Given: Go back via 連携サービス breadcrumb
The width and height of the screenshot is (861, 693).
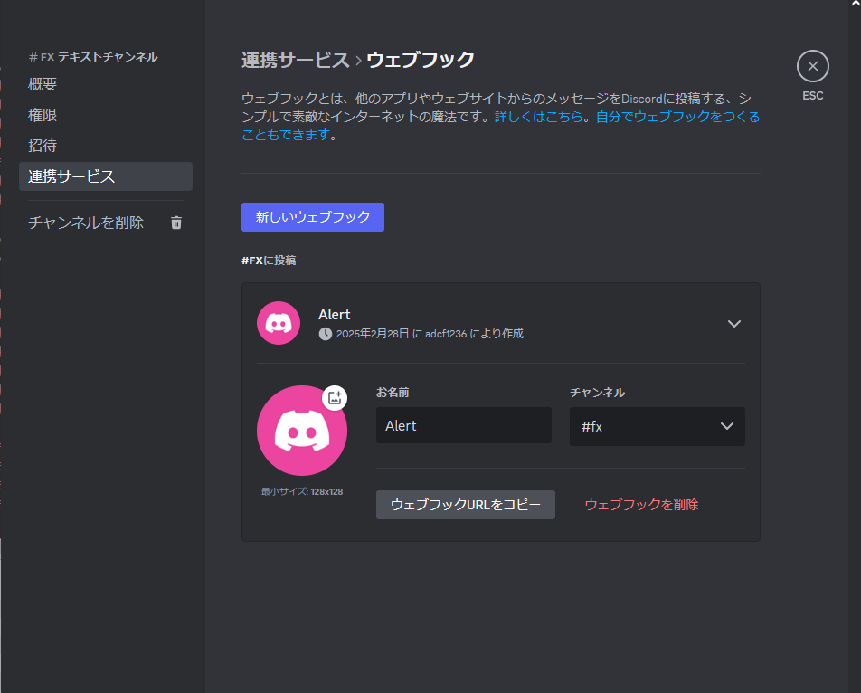Looking at the screenshot, I should pos(296,60).
